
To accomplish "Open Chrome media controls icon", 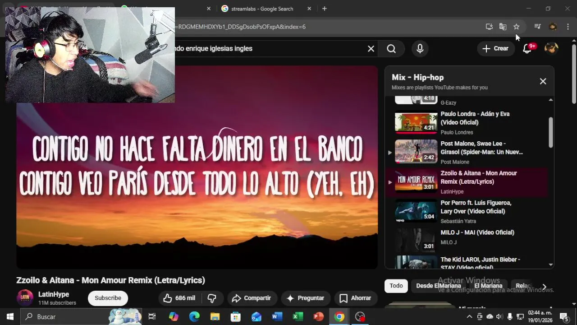I will click(537, 27).
